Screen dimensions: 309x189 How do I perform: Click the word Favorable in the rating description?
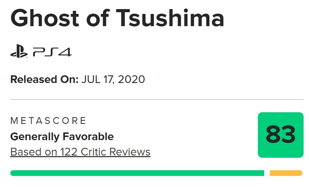(88, 137)
